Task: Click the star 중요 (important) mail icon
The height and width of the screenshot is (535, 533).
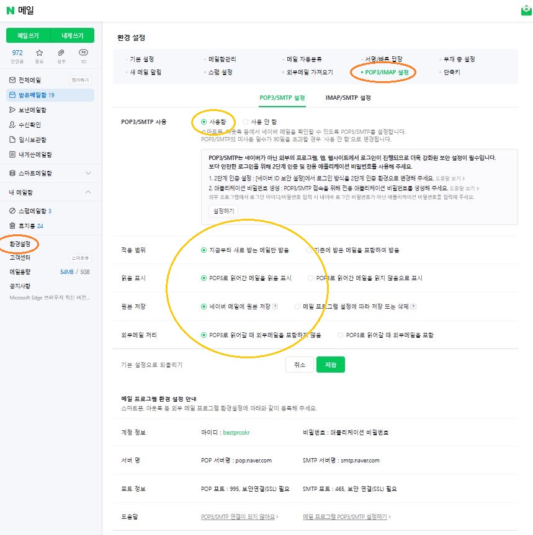Action: 39,53
